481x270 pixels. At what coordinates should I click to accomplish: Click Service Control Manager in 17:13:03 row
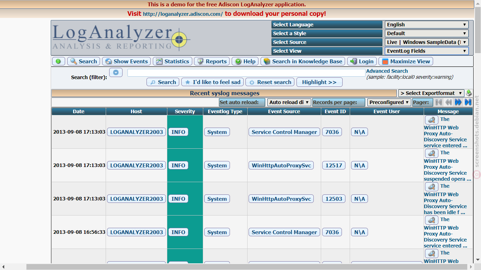[284, 132]
